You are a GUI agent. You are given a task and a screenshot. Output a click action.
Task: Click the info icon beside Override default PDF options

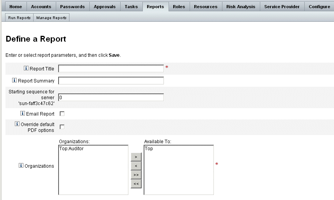pos(17,124)
